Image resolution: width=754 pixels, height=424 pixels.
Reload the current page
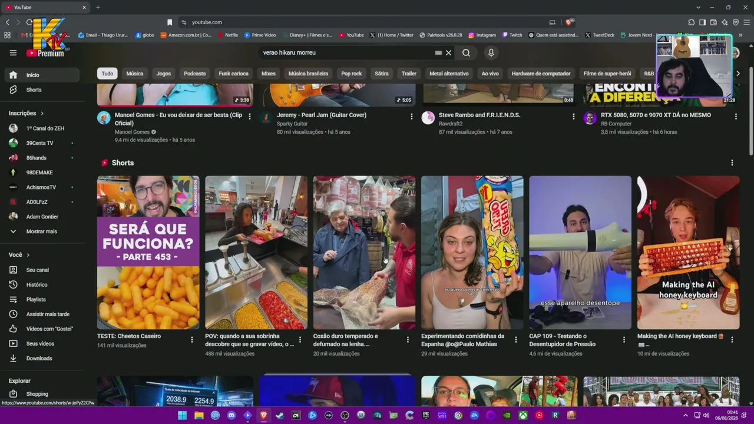click(29, 22)
